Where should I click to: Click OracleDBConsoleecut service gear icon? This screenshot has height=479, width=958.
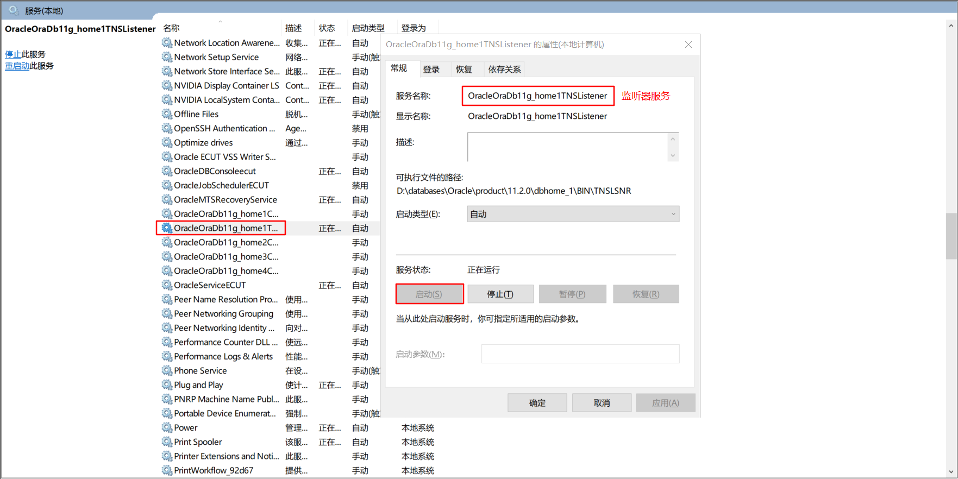pyautogui.click(x=167, y=171)
